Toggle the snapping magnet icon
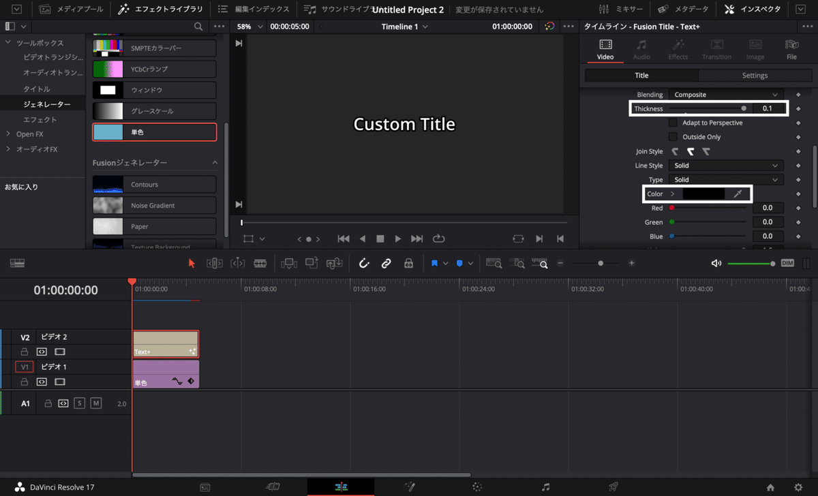Screen dimensions: 818x496 [x=364, y=263]
